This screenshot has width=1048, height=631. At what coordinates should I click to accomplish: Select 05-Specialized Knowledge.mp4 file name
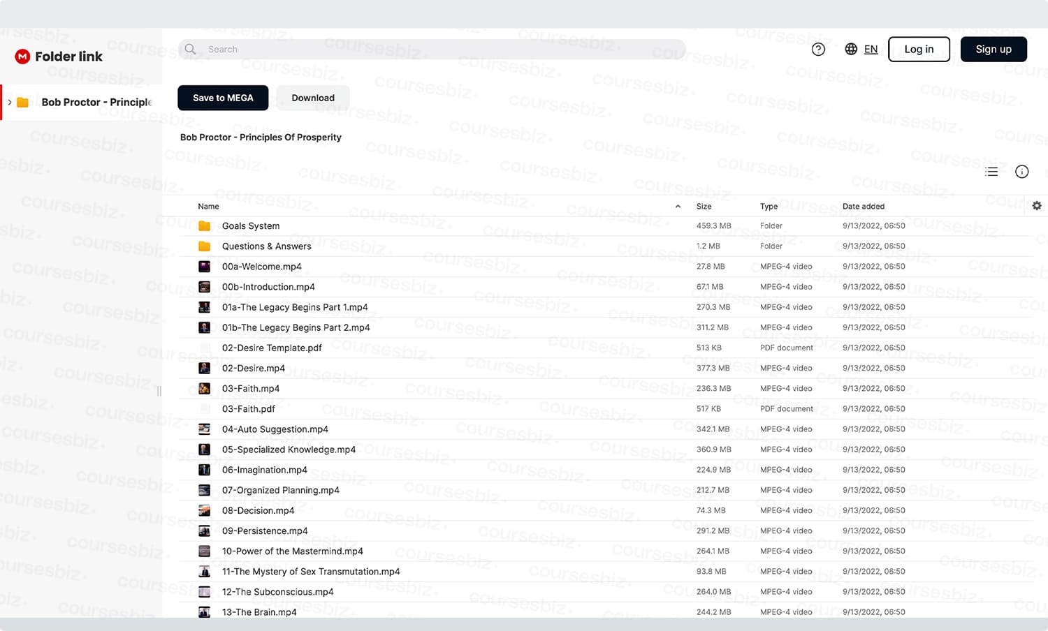[x=289, y=450]
